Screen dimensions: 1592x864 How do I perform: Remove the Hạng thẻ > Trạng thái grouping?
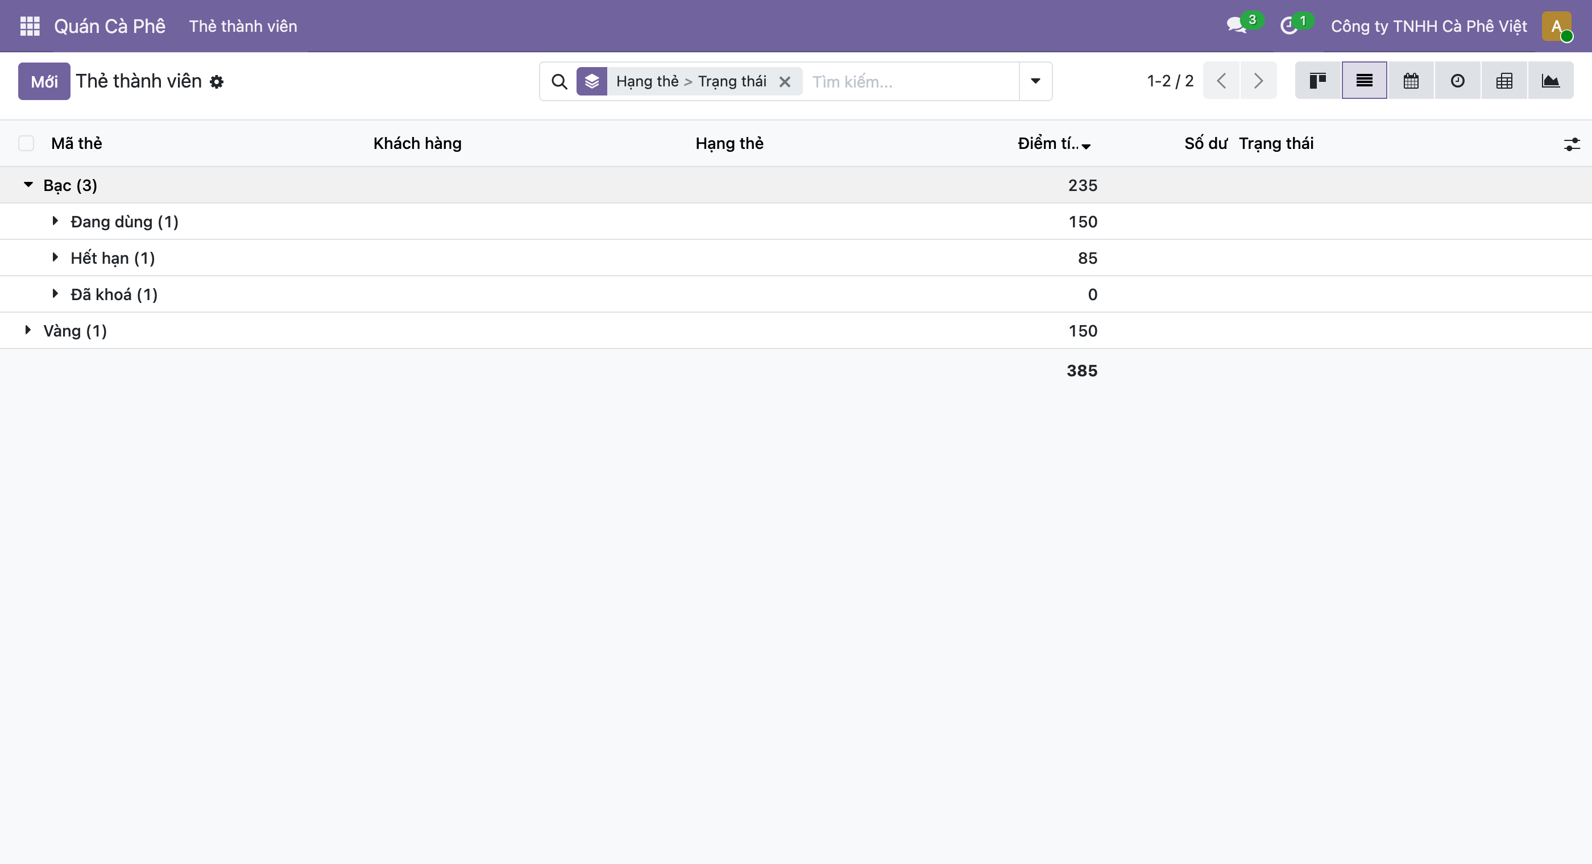[785, 82]
